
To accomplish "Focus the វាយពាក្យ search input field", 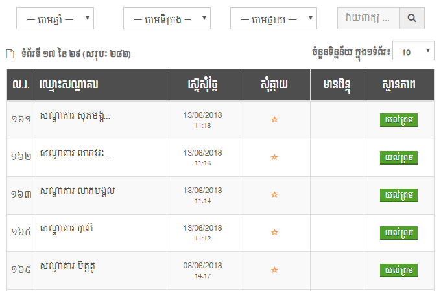I will [x=368, y=18].
